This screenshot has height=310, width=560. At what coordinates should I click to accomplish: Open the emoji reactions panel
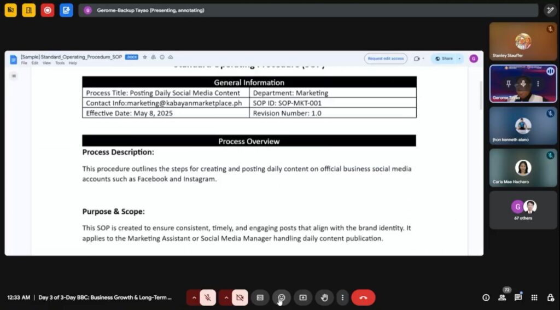tap(282, 297)
